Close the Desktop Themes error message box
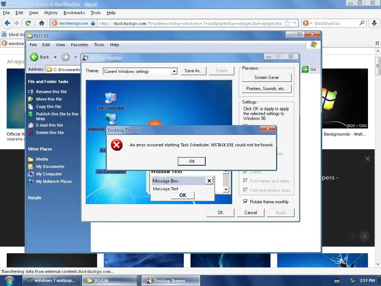Image resolution: width=381 pixels, height=286 pixels. [268, 128]
